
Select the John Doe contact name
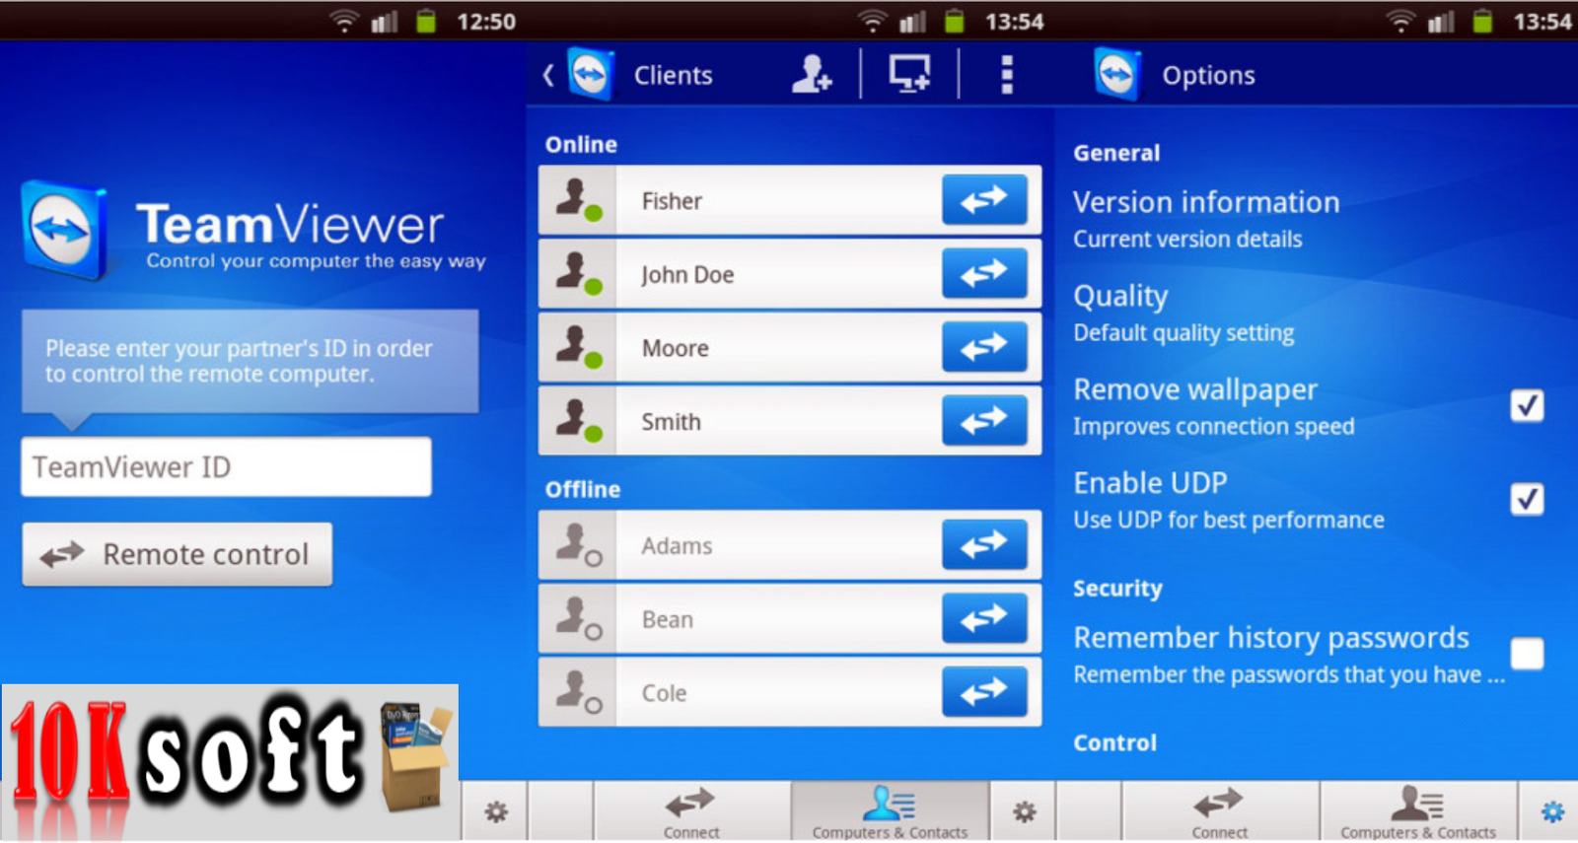687,274
